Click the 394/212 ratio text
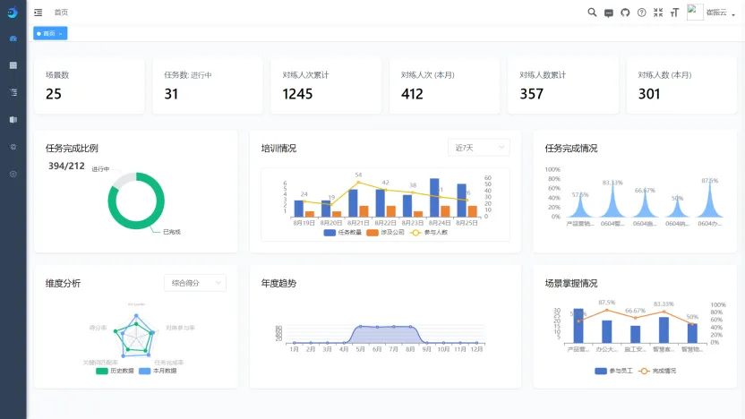This screenshot has width=745, height=419. (66, 166)
